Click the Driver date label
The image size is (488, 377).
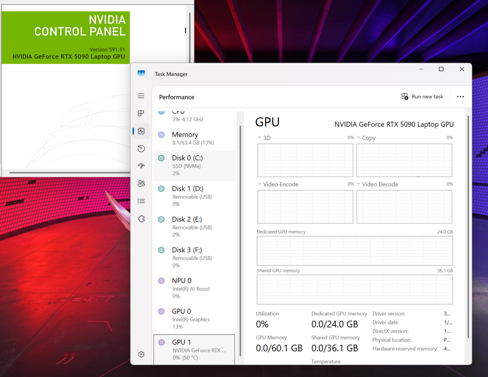pos(386,322)
